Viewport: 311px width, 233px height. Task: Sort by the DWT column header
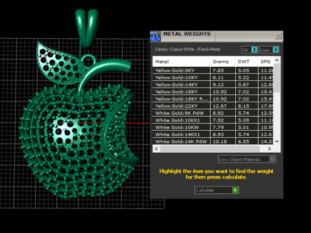[246, 61]
